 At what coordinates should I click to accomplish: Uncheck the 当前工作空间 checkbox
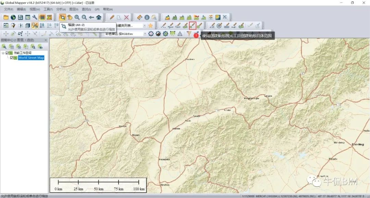click(7, 53)
